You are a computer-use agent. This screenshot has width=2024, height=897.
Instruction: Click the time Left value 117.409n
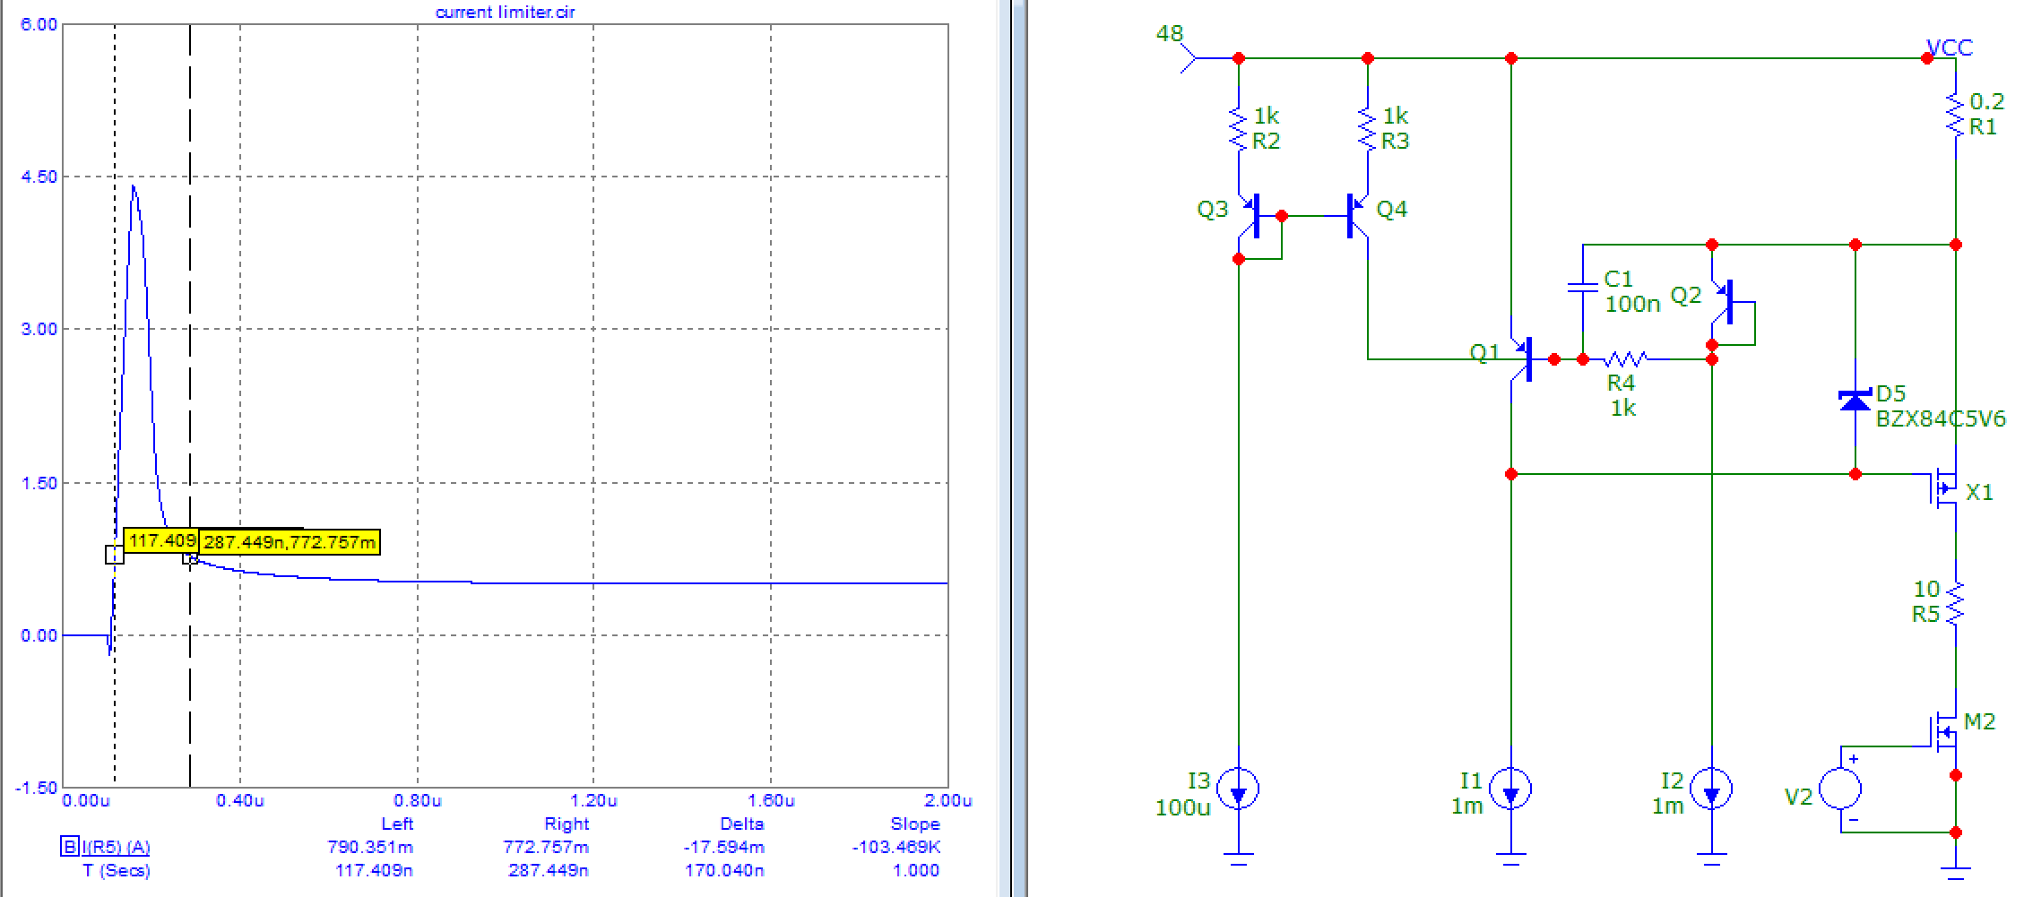point(374,870)
